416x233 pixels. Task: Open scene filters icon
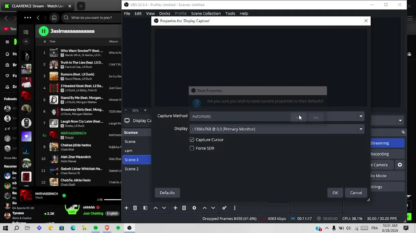145,208
